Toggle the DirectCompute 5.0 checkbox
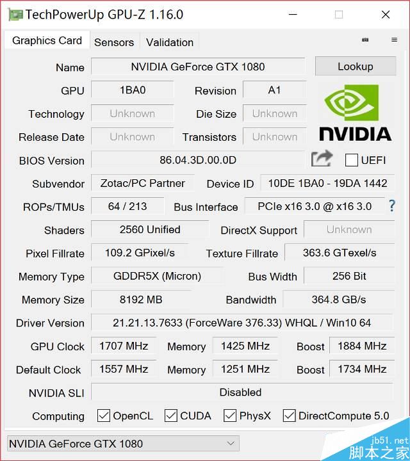 coord(289,416)
